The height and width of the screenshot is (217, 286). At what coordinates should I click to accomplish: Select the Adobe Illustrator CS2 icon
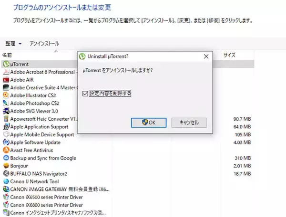click(6, 95)
